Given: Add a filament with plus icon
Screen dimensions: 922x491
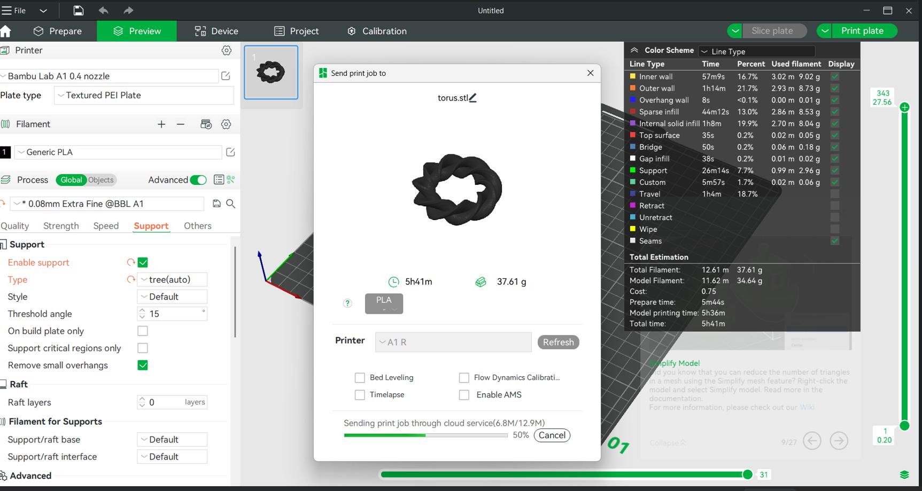Looking at the screenshot, I should pyautogui.click(x=161, y=124).
